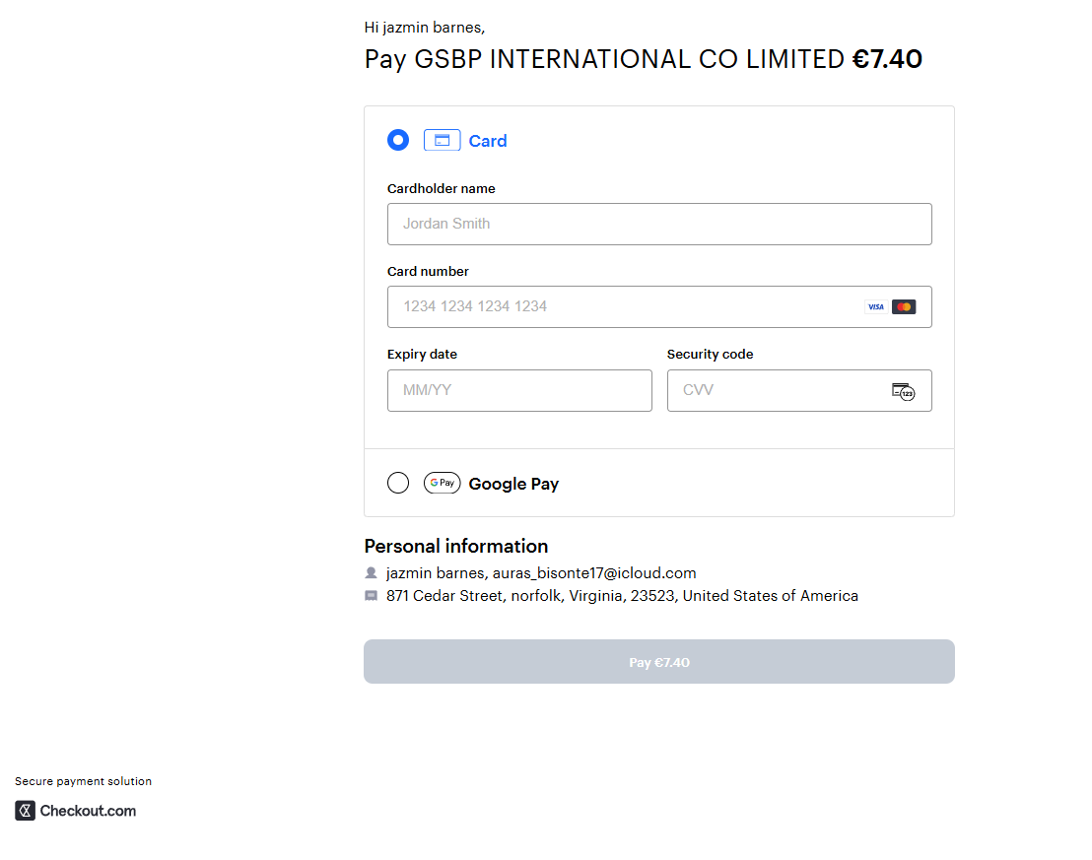
Task: Click the credit card icon beside Card
Action: 442,141
